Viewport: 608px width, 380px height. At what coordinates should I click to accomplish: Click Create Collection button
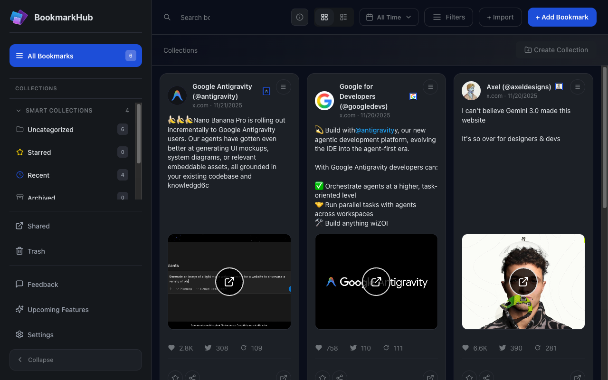point(556,50)
